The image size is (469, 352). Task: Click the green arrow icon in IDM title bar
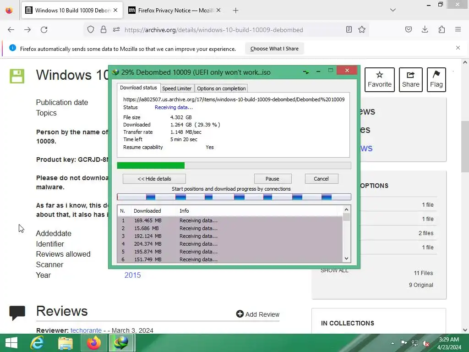pos(306,72)
